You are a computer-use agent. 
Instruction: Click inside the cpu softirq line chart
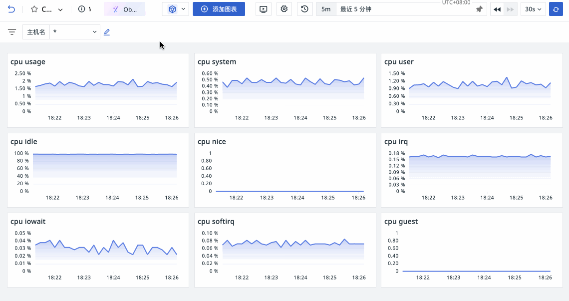point(293,252)
